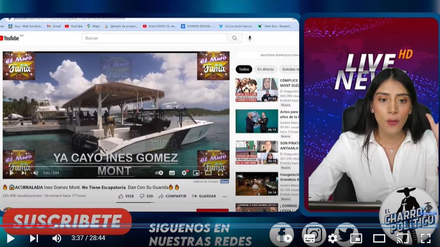Toggle autoplay switch in embedded player

tap(159, 173)
